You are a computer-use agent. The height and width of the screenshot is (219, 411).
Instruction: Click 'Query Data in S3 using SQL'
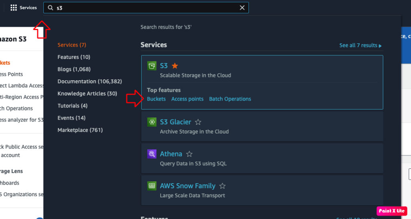[x=193, y=164]
